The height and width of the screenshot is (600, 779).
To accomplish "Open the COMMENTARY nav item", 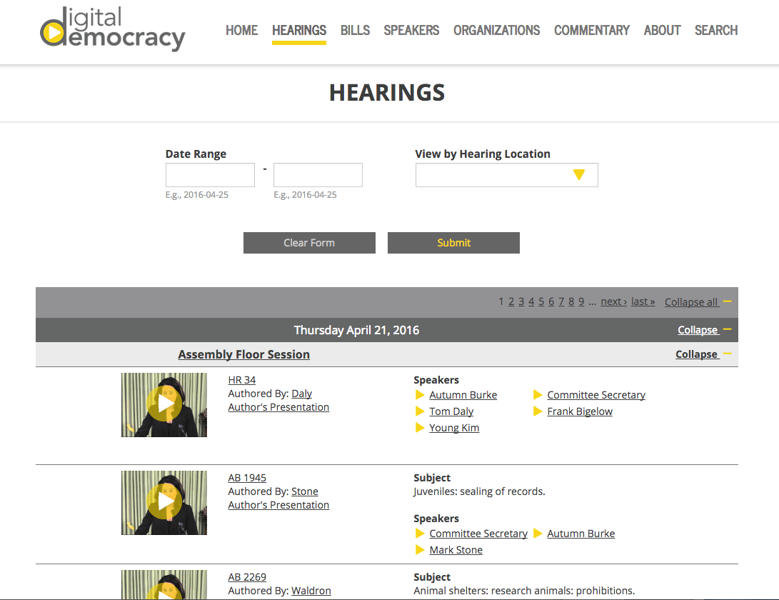I will click(x=592, y=30).
